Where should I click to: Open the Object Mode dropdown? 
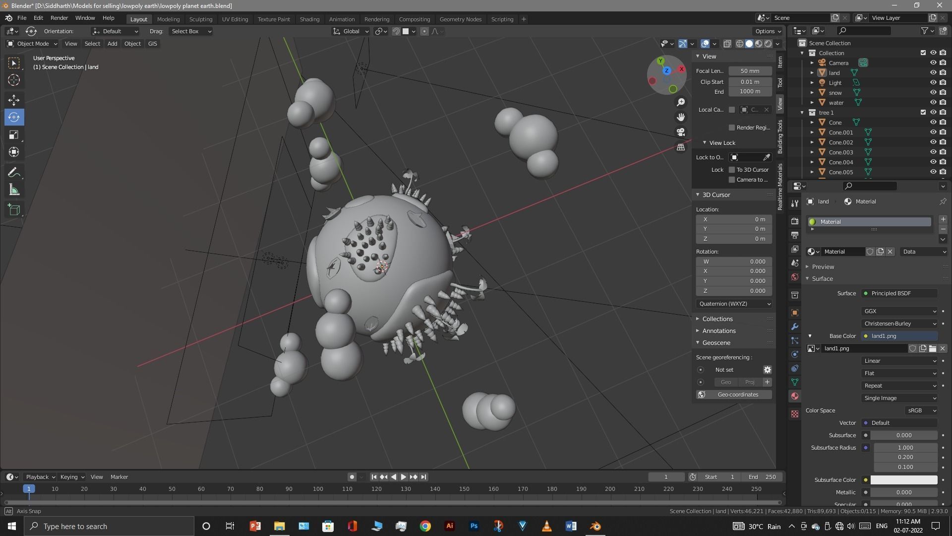32,44
